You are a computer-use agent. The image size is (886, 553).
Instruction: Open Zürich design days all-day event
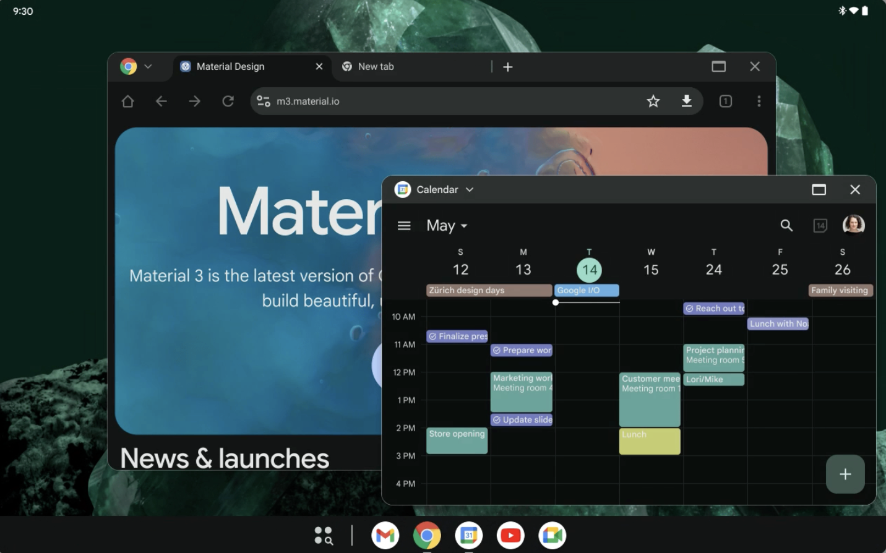pyautogui.click(x=489, y=290)
